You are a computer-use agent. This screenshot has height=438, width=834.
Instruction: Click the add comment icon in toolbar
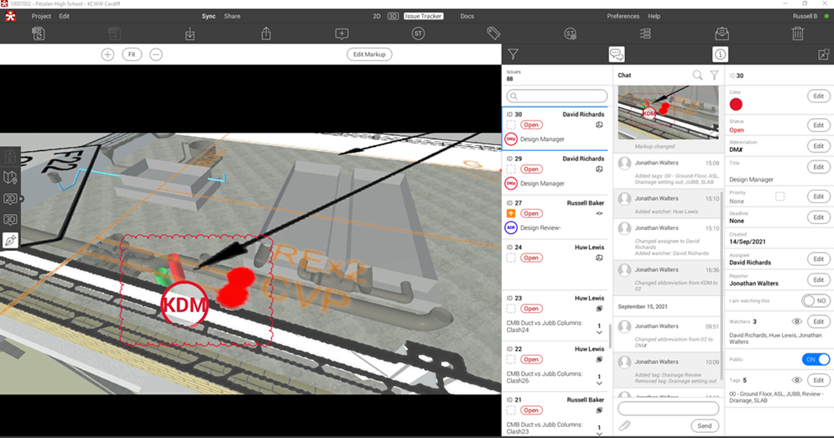341,34
